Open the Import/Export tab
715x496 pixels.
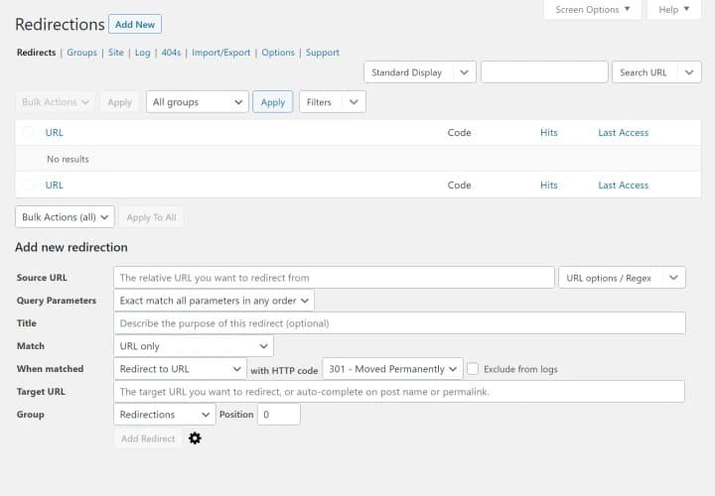coord(220,53)
